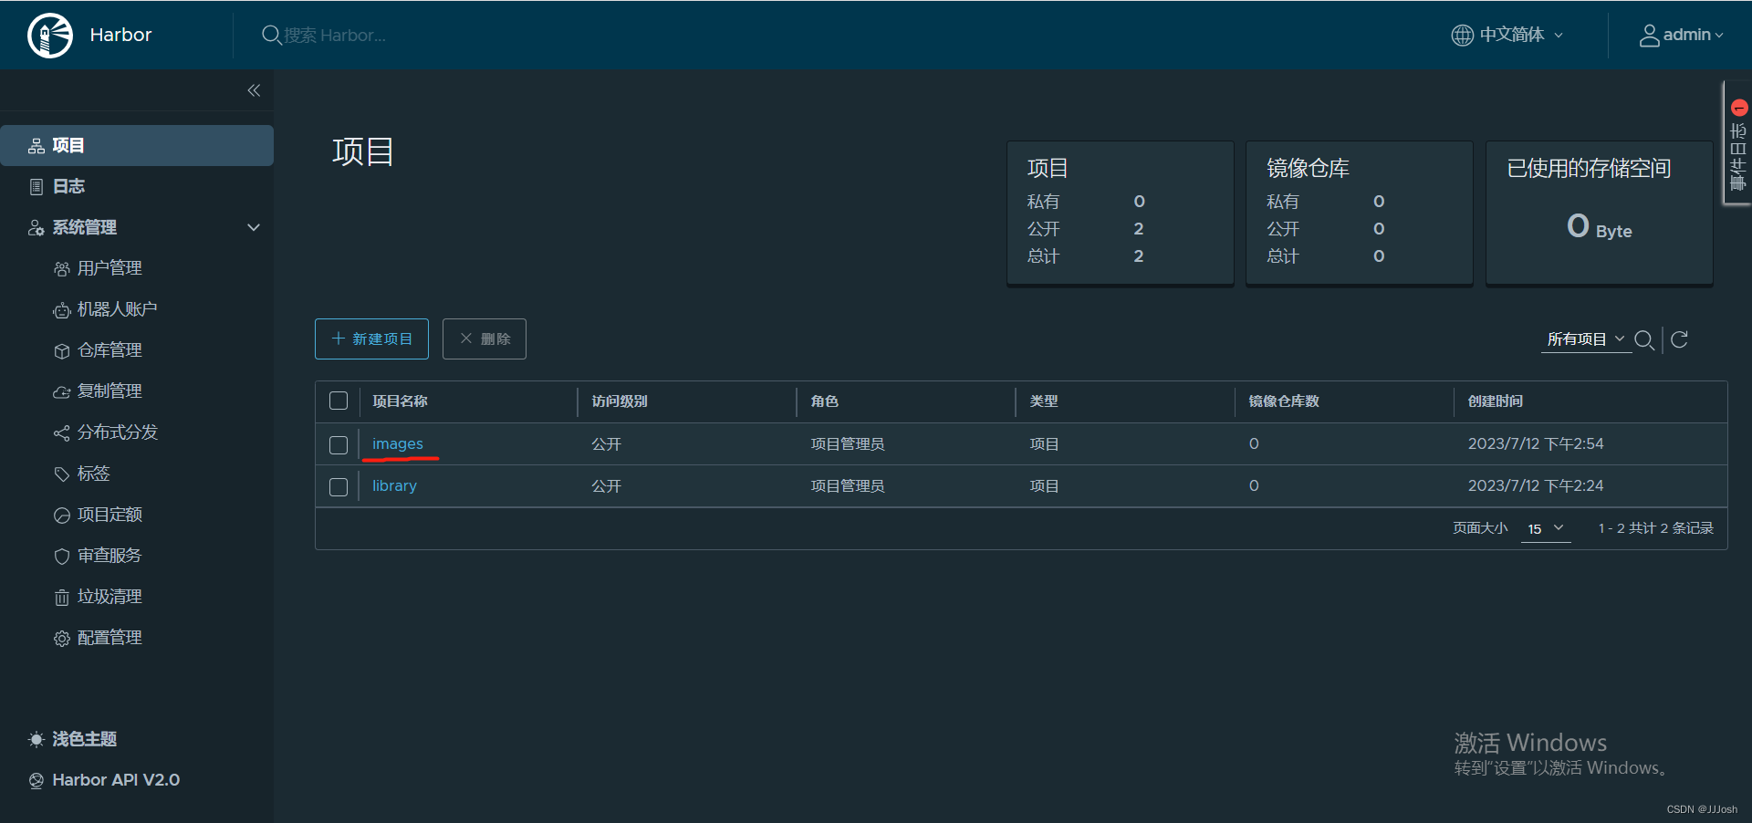
Task: Check the images project checkbox
Action: (x=339, y=444)
